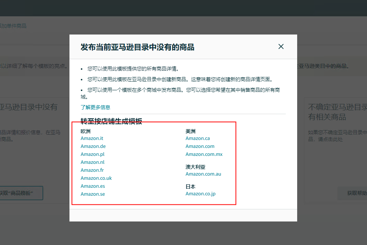Viewport: 367px width, 245px height.
Task: Open Amazon.com.au template link
Action: 203,174
